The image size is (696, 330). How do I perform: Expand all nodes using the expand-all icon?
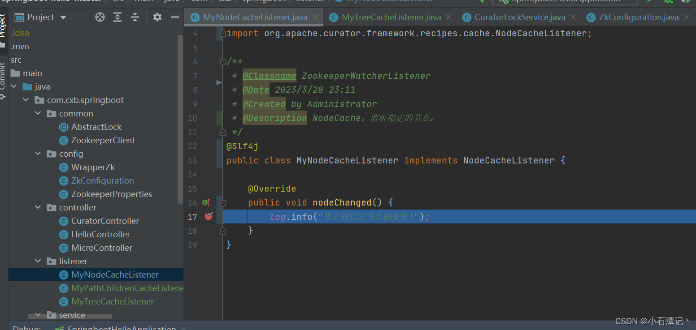click(117, 17)
